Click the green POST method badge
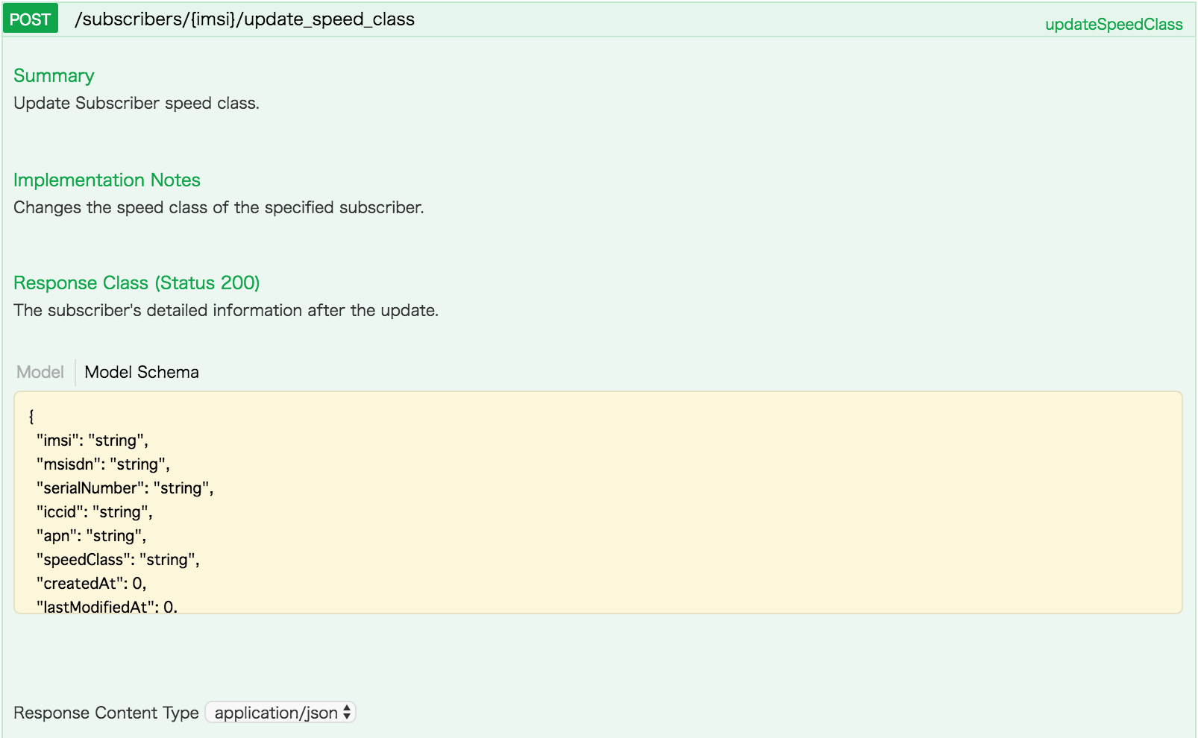This screenshot has width=1198, height=738. coord(29,19)
